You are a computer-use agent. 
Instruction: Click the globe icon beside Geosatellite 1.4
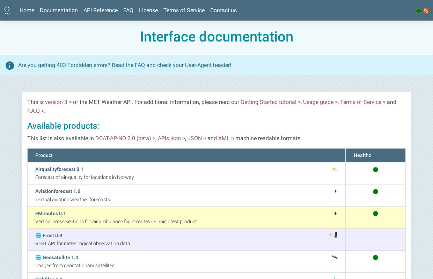tap(38, 258)
